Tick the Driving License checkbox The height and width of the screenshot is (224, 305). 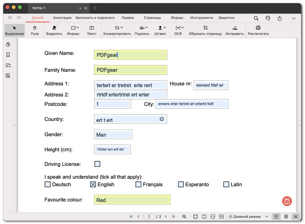pos(97,164)
